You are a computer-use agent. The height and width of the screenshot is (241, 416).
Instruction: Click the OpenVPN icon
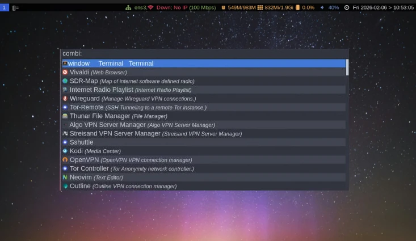(x=65, y=159)
